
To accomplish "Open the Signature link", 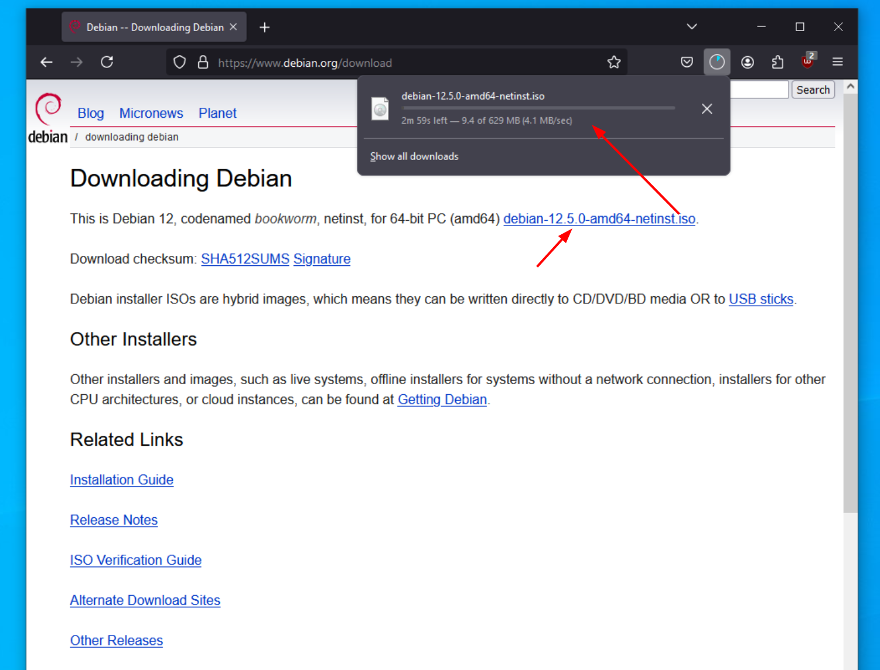I will click(x=322, y=259).
